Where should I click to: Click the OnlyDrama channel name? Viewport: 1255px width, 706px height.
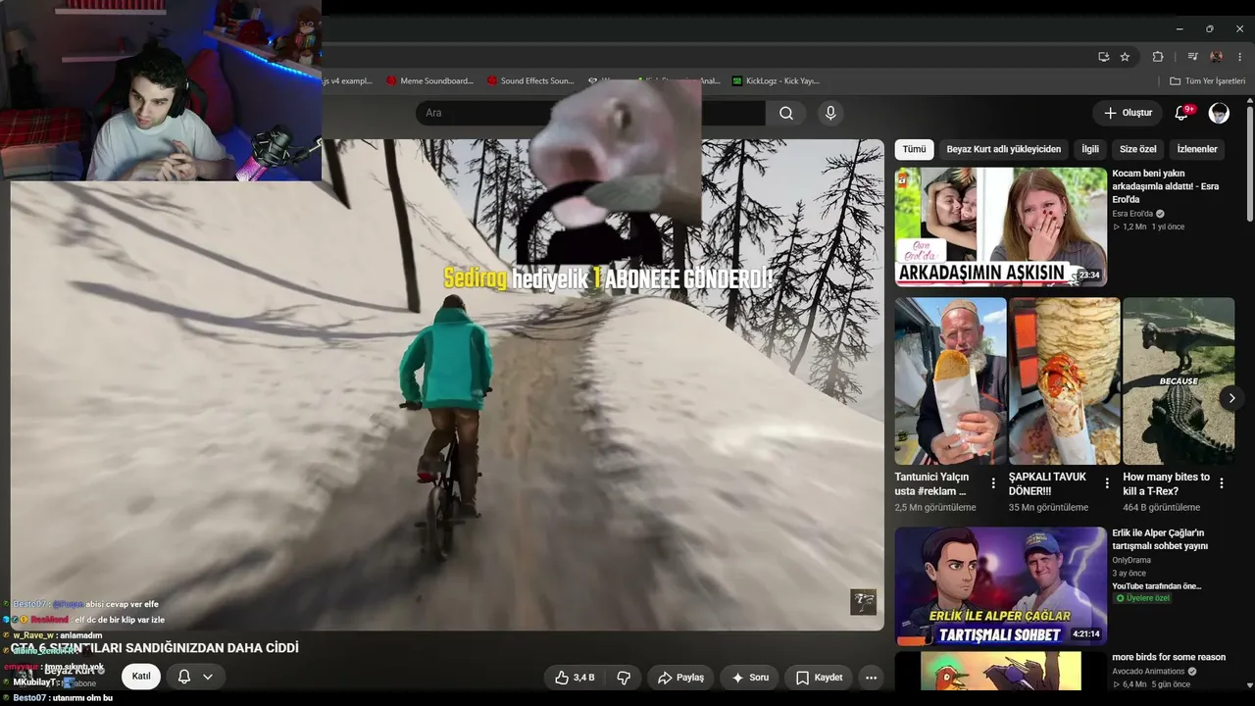pos(1131,560)
